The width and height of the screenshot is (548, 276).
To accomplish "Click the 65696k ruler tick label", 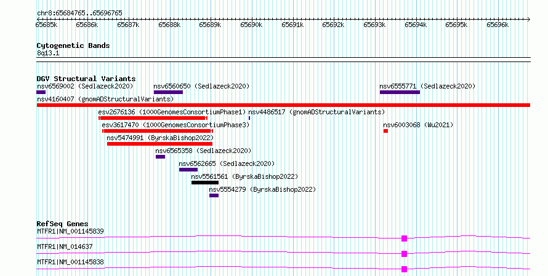I will pyautogui.click(x=498, y=25).
